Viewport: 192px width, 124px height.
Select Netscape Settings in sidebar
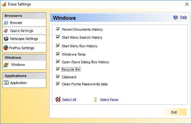[x=24, y=39]
